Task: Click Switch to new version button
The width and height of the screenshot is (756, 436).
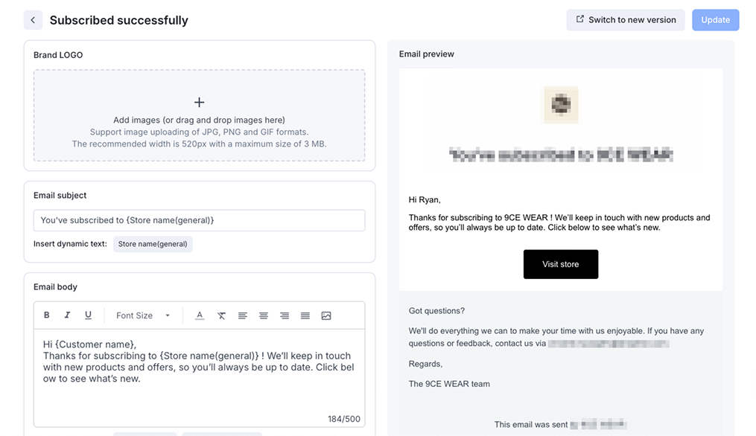Action: click(626, 20)
